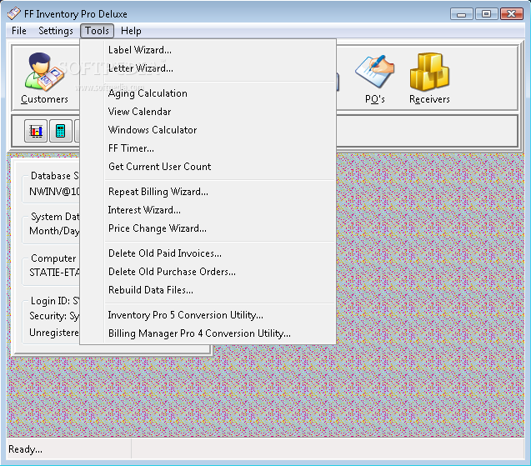The width and height of the screenshot is (531, 466).
Task: Start the Repeat Billing Wizard
Action: [x=208, y=192]
